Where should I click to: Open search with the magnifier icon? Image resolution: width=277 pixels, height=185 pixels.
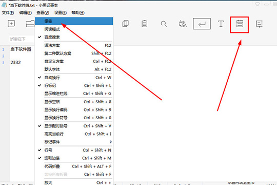pos(164,24)
